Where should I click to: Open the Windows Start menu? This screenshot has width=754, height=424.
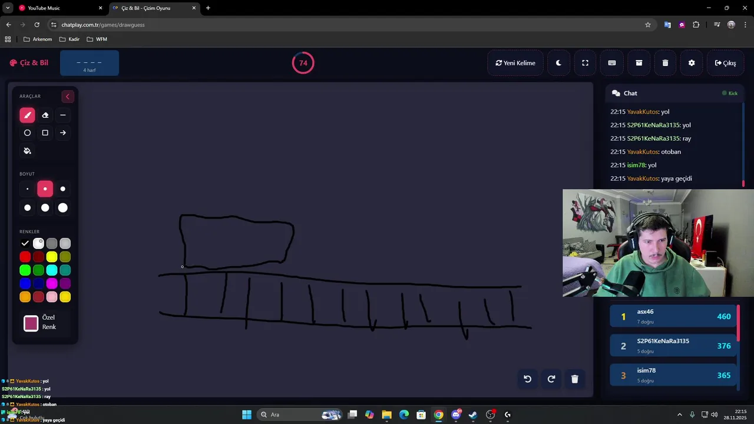pyautogui.click(x=247, y=415)
